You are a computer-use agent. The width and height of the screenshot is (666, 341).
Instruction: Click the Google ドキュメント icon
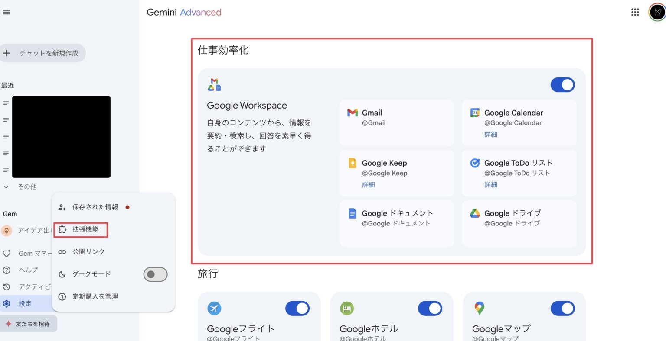coord(352,213)
